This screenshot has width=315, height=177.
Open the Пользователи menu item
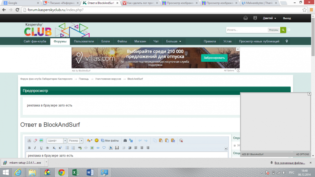click(84, 41)
